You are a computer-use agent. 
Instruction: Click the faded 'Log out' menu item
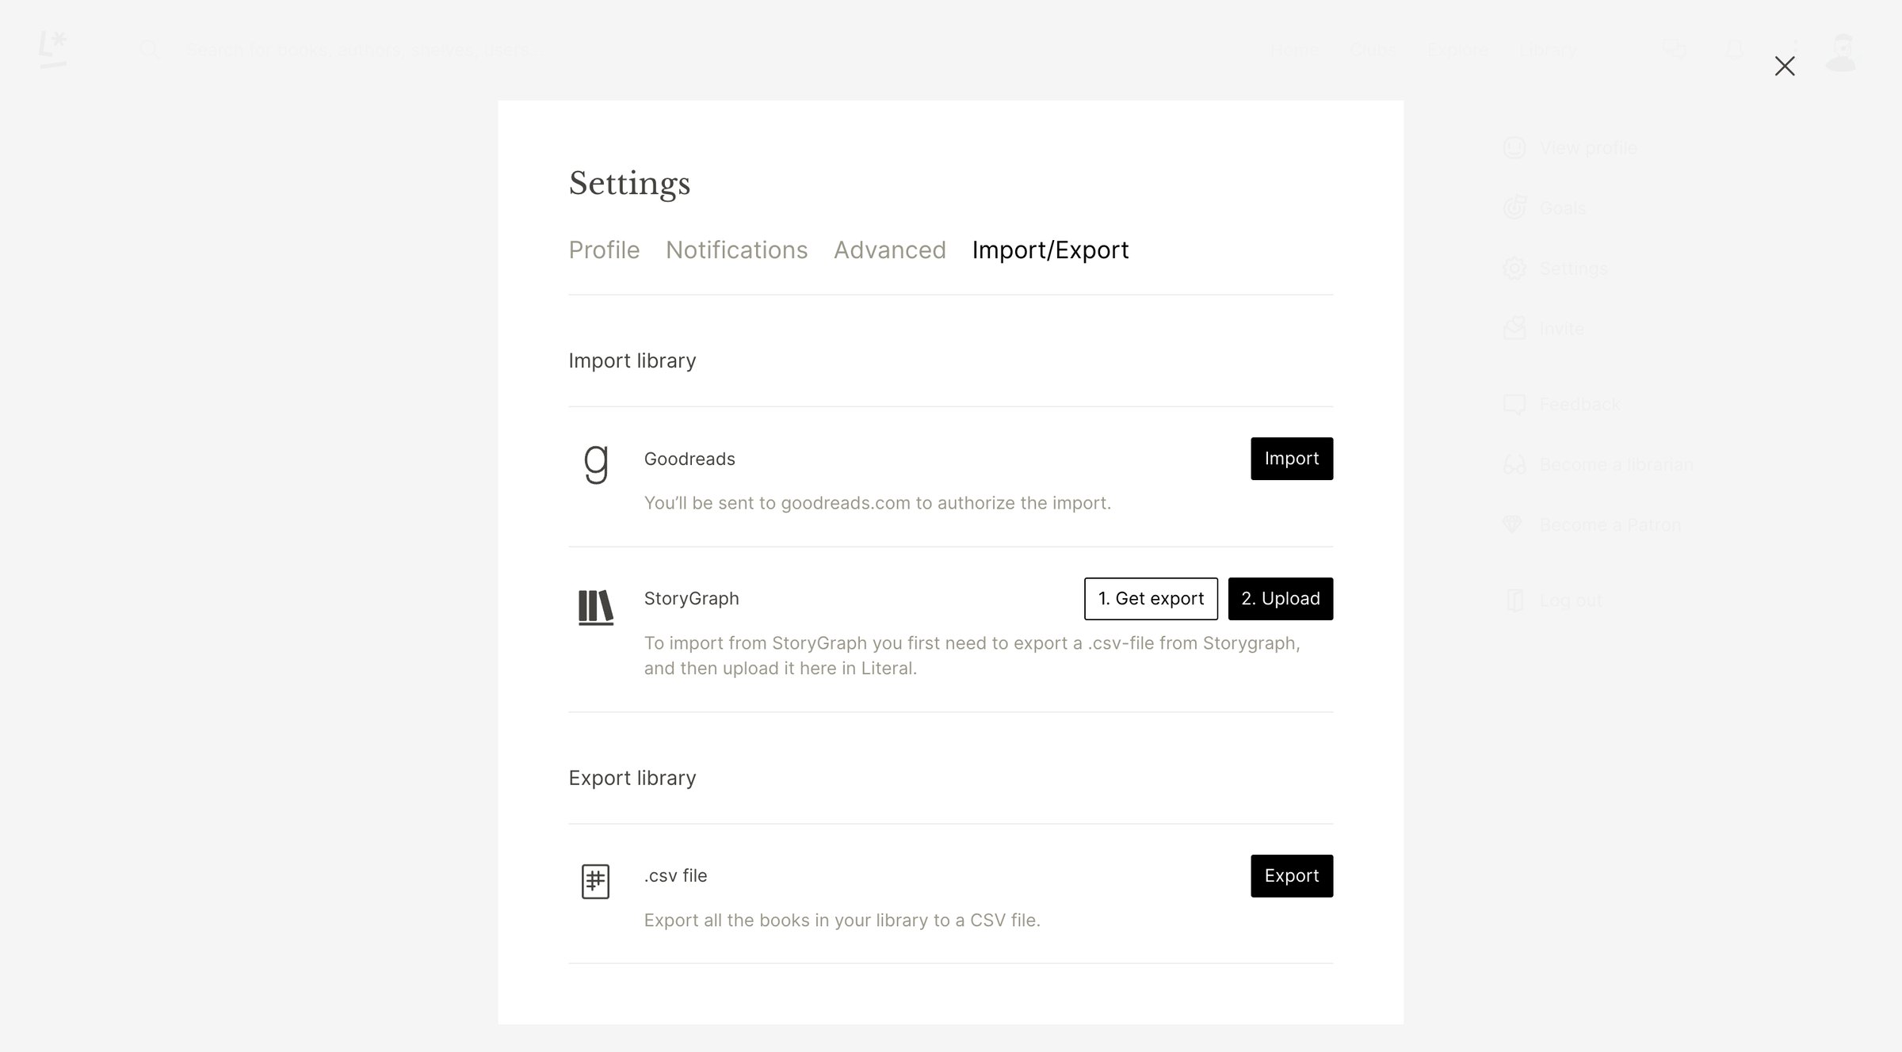coord(1553,600)
